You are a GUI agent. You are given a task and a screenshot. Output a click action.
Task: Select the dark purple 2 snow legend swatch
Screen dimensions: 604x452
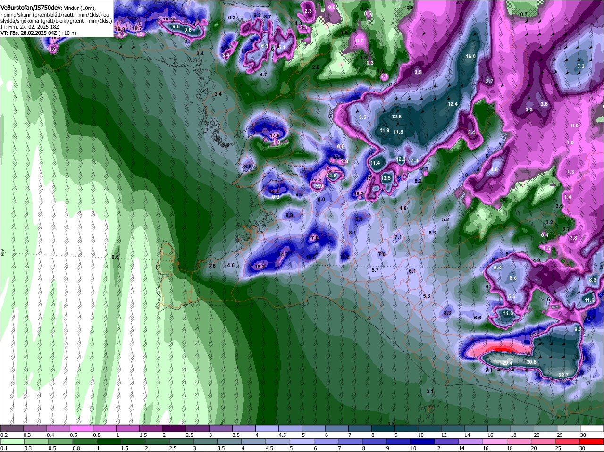(x=174, y=428)
